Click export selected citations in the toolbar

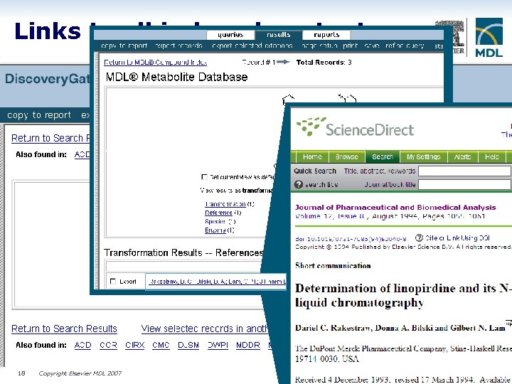[252, 46]
